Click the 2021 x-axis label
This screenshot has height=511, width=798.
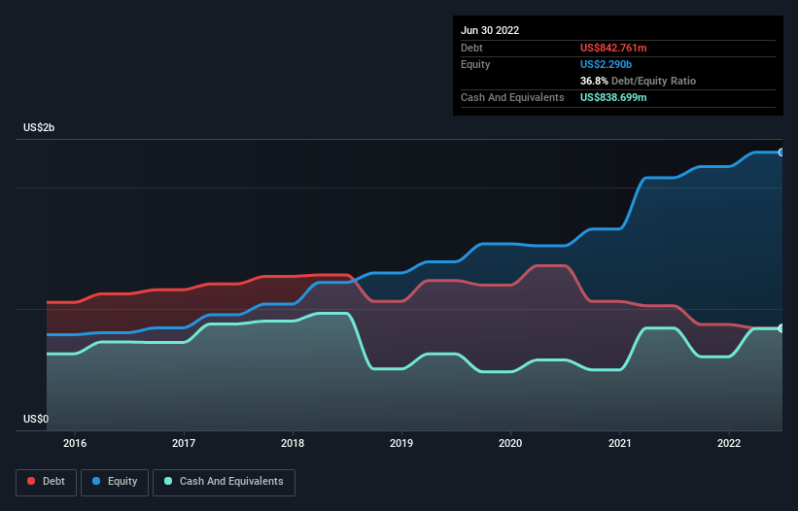click(x=620, y=443)
